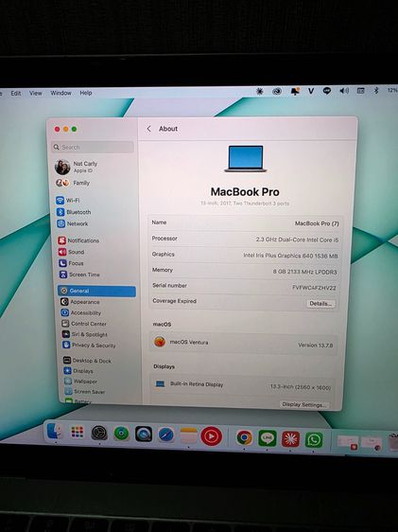
Task: Open Focus settings
Action: tap(71, 263)
